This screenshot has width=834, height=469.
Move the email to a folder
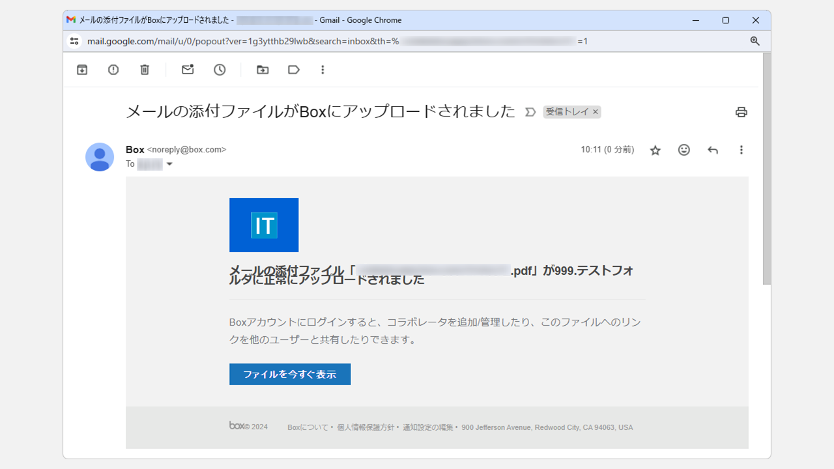pos(263,70)
